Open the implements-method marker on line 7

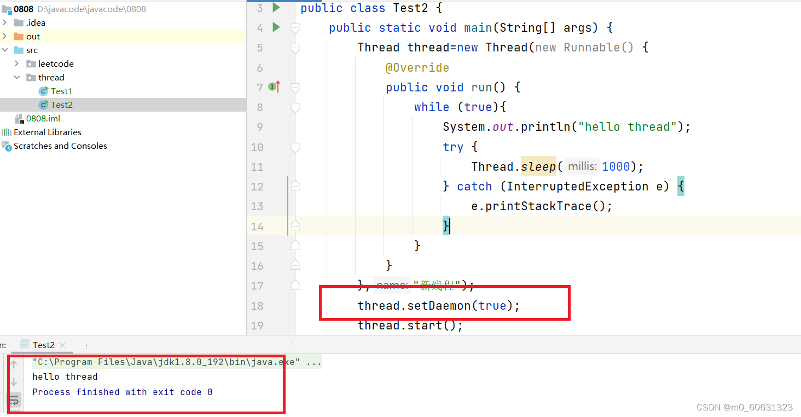pos(275,86)
